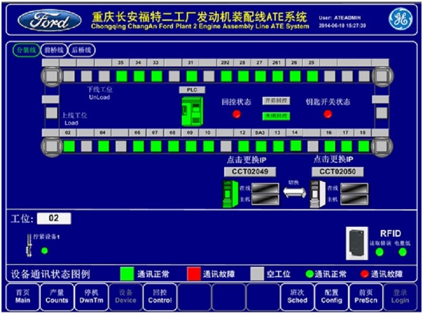Select station 34 green indicator
Image resolution: width=423 pixels, height=314 pixels.
(139, 76)
